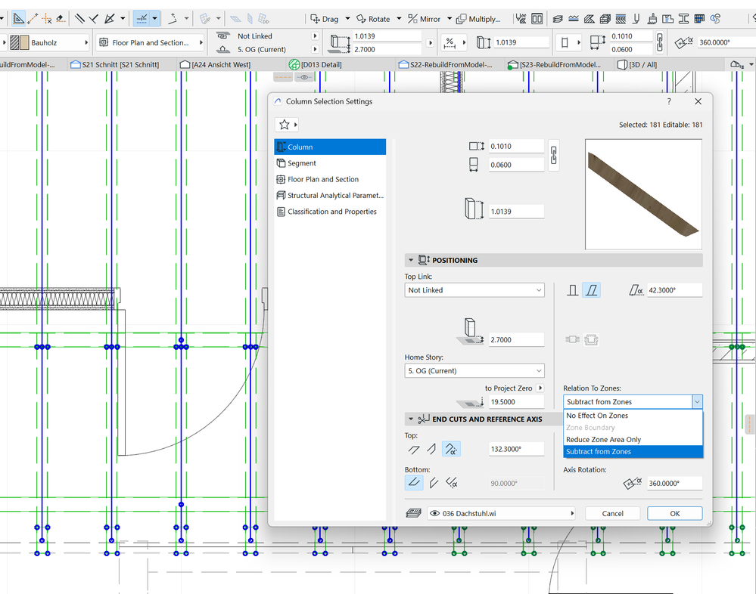Click the Bauholz material swatch
Screen dimensions: 756x594
click(x=19, y=43)
